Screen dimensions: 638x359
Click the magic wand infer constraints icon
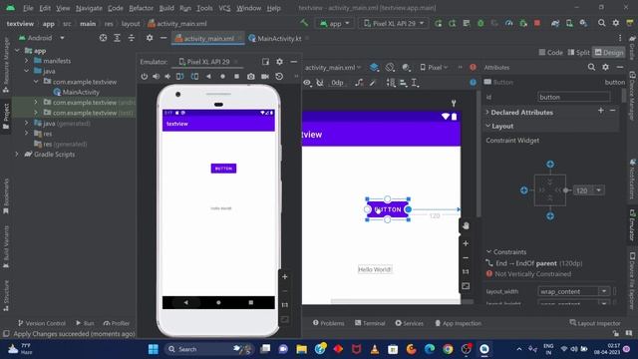coord(373,83)
